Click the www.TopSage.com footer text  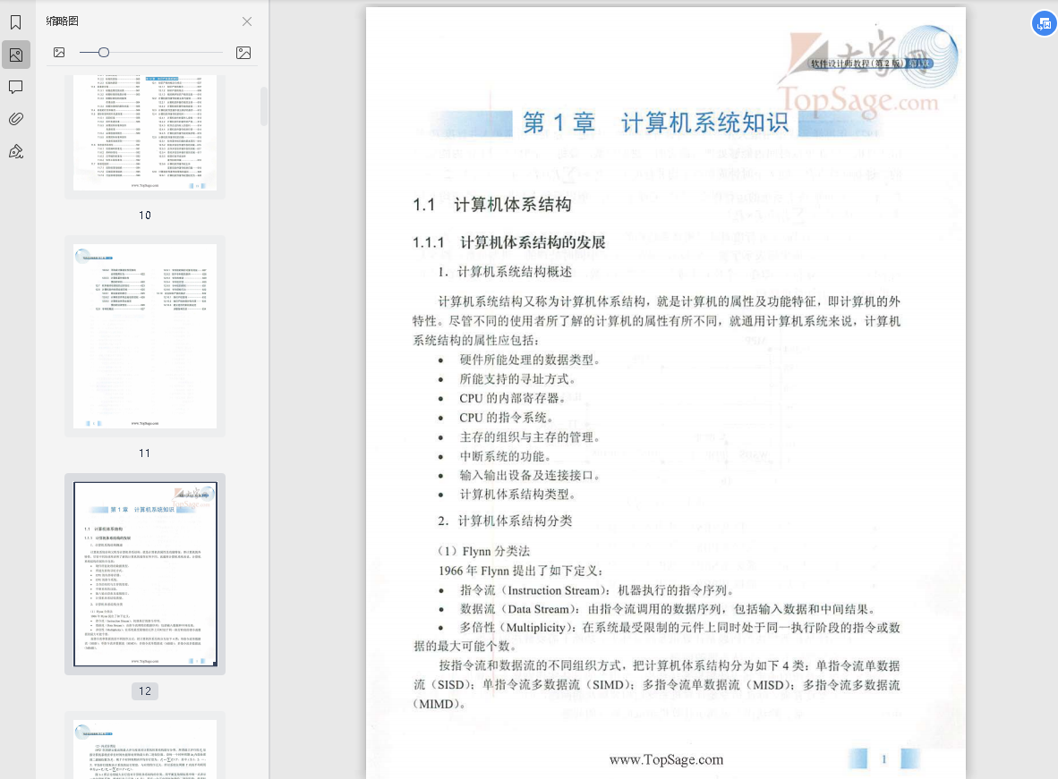[x=666, y=759]
